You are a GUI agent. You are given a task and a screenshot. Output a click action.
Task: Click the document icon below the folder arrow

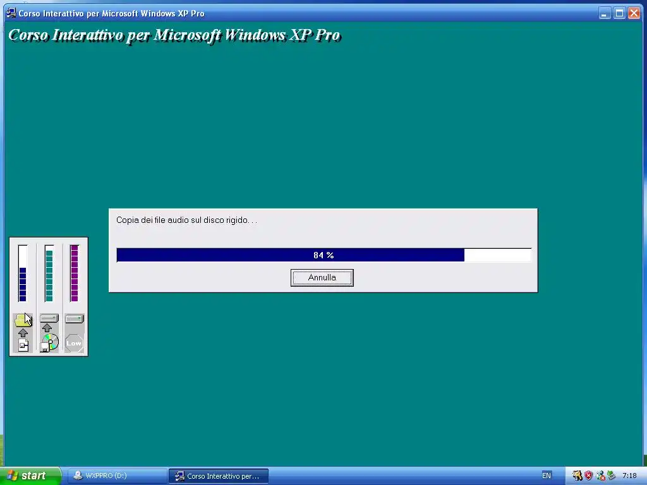tap(23, 345)
